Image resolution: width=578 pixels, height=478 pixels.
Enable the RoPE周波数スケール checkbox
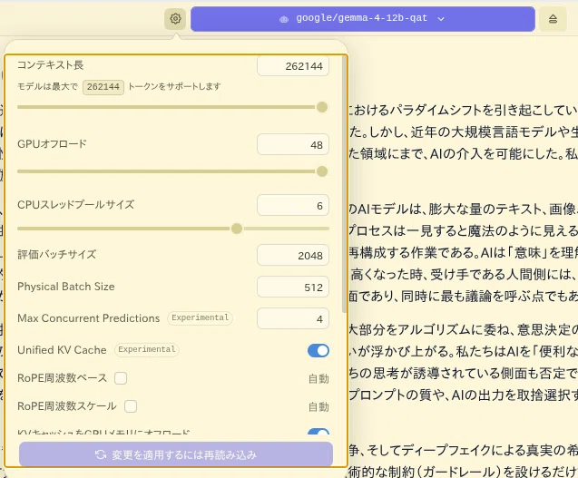(131, 406)
